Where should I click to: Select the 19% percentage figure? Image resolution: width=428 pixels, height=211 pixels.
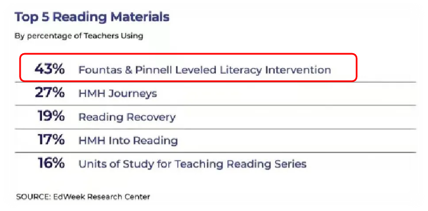pos(51,116)
